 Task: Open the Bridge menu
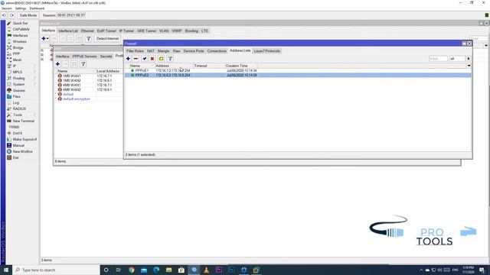click(18, 47)
